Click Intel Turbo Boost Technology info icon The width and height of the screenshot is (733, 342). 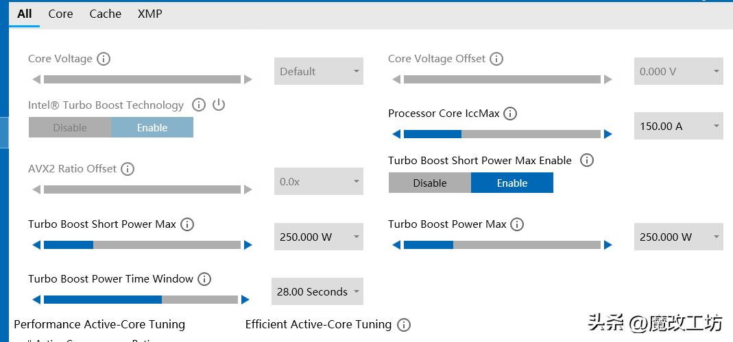(x=199, y=105)
